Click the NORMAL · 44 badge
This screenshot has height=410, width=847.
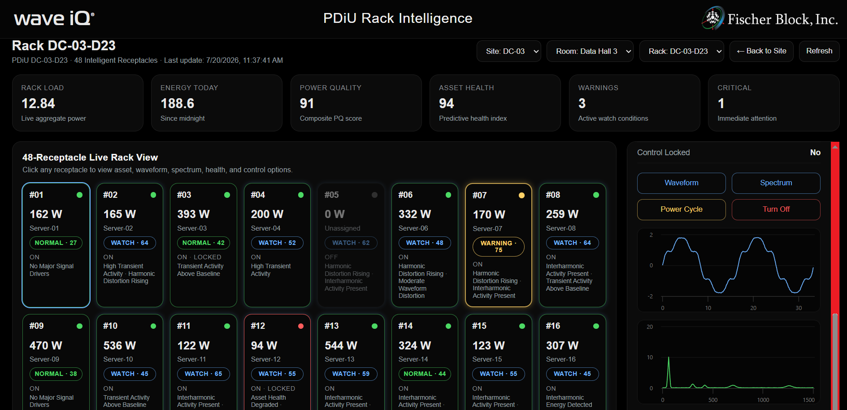(425, 374)
